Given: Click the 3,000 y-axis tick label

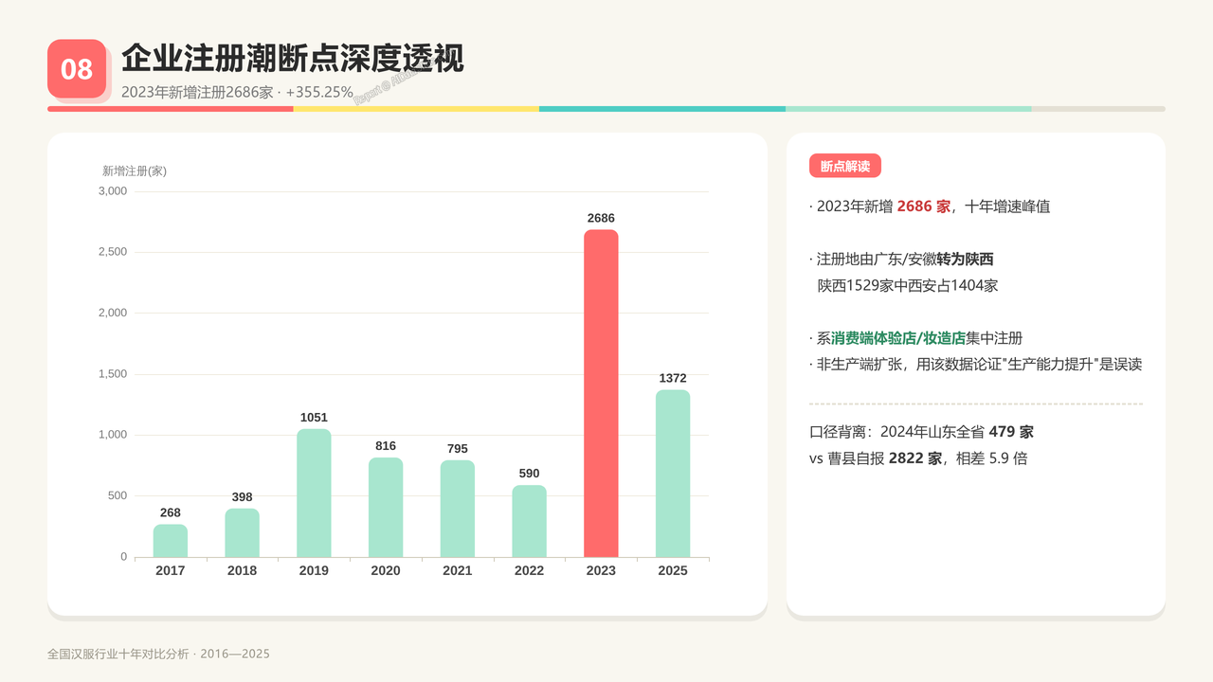Looking at the screenshot, I should point(113,191).
